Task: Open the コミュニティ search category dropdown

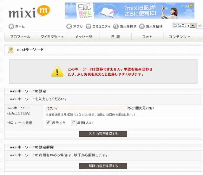Action: click(x=184, y=25)
